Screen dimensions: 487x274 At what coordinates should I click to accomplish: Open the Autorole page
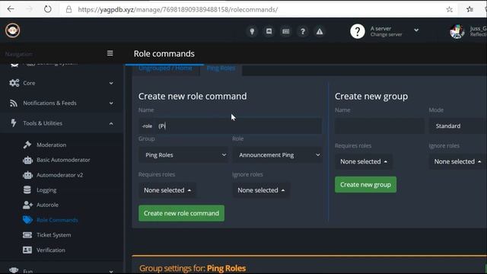click(47, 205)
